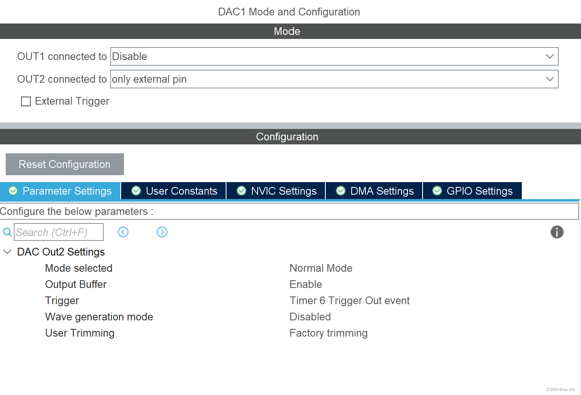Open the information icon on the right

click(557, 232)
